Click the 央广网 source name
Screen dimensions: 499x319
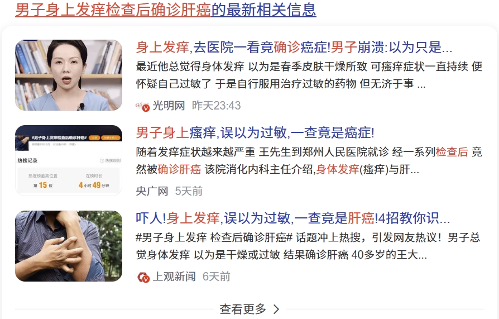[152, 191]
